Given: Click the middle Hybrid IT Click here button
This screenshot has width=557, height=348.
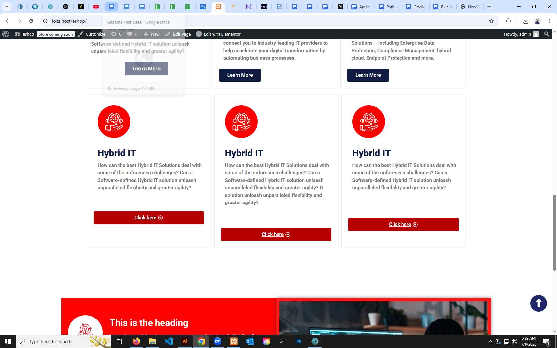Looking at the screenshot, I should coord(276,234).
